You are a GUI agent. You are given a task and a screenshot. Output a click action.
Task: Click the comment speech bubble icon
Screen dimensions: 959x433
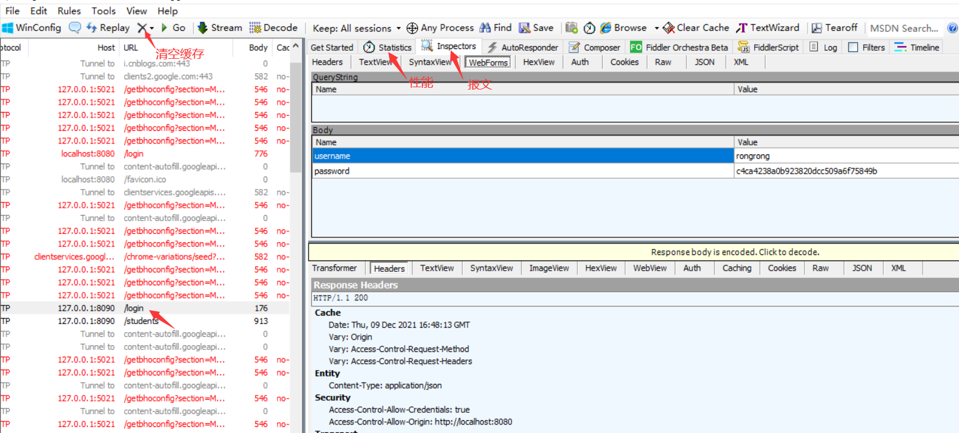[x=75, y=28]
